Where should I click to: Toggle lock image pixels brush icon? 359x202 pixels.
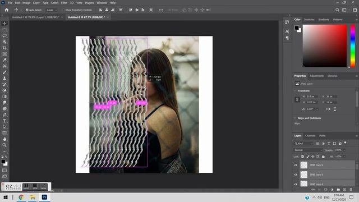pos(308,157)
